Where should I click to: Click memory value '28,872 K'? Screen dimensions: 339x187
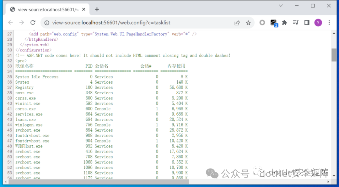(x=179, y=130)
